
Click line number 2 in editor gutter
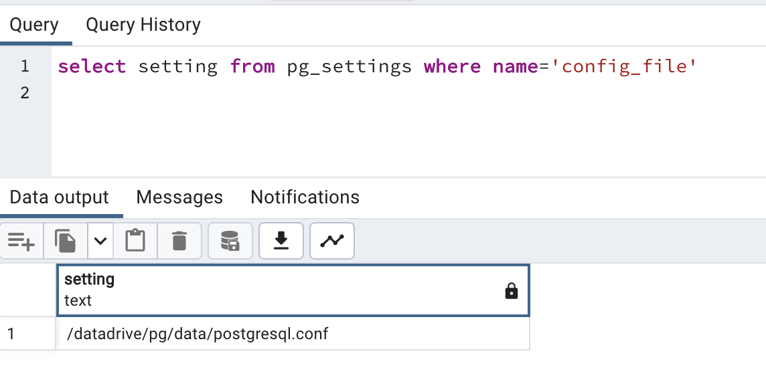tap(25, 93)
